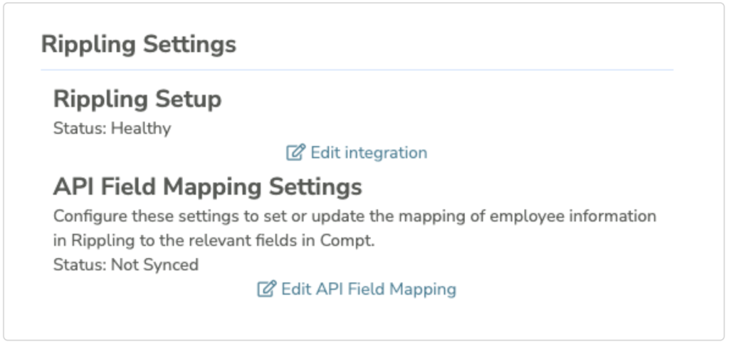Click the word "Healthy" in setup status

click(141, 129)
